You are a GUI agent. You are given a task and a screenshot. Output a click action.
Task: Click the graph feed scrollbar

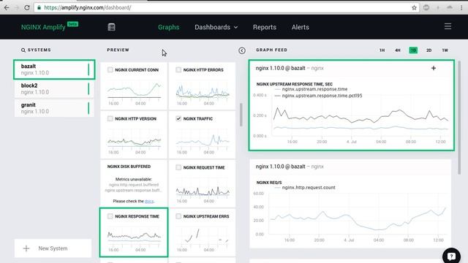point(459,118)
